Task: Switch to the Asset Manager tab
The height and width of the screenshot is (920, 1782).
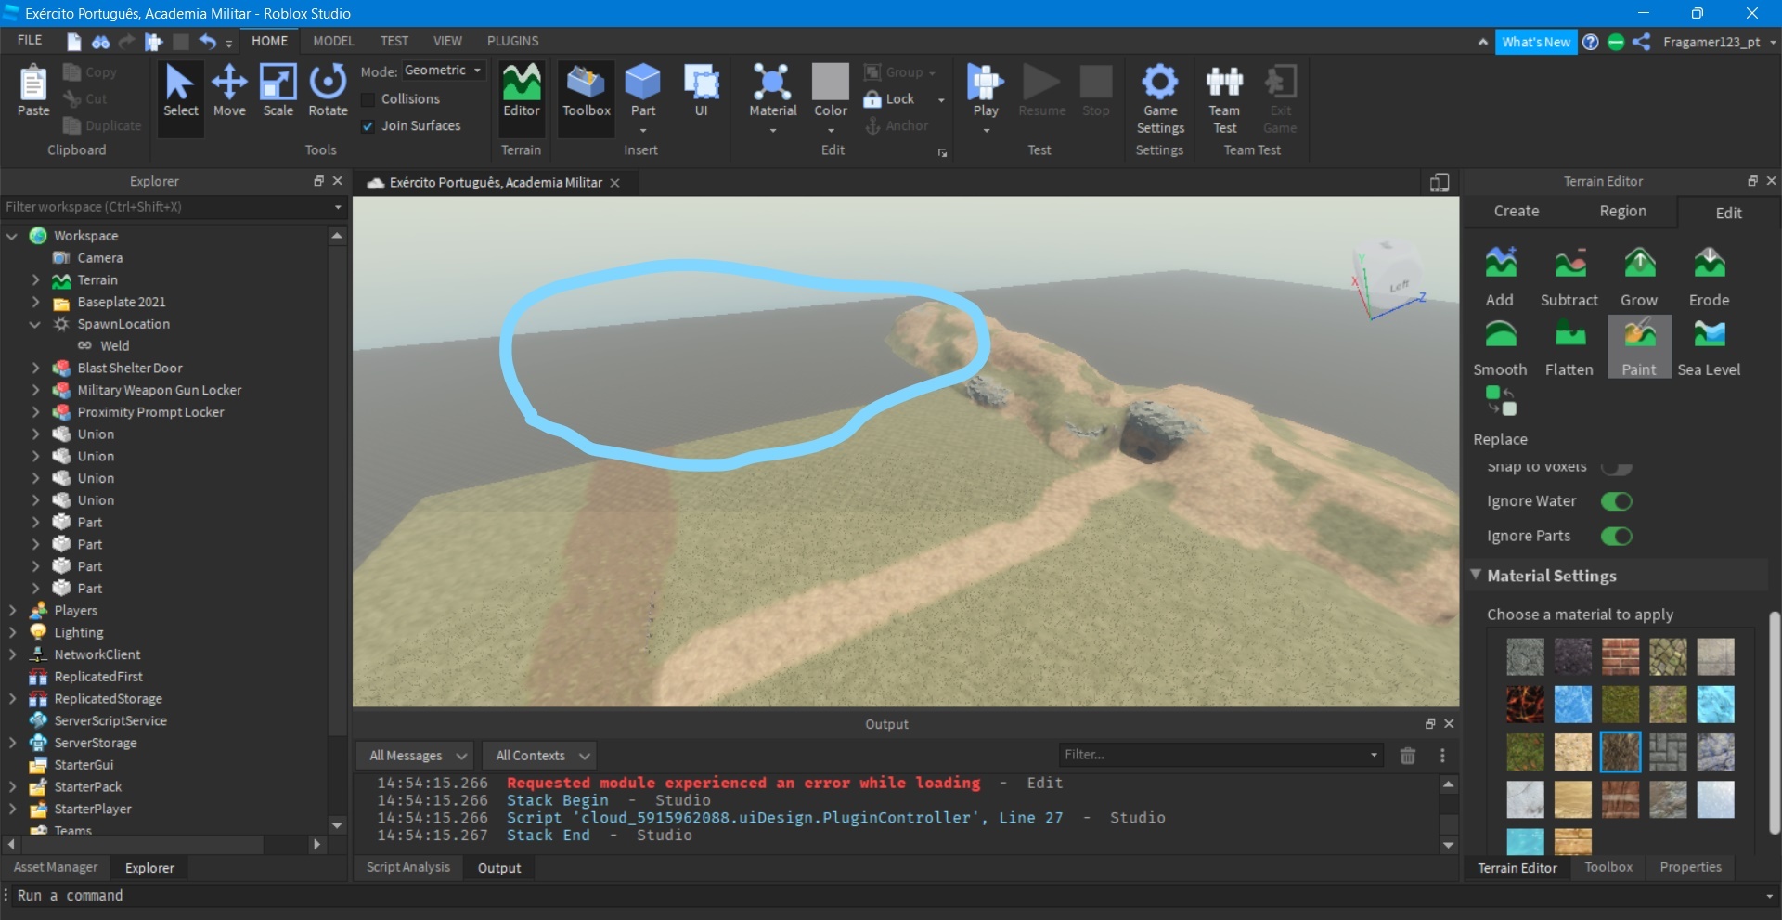Action: click(56, 867)
